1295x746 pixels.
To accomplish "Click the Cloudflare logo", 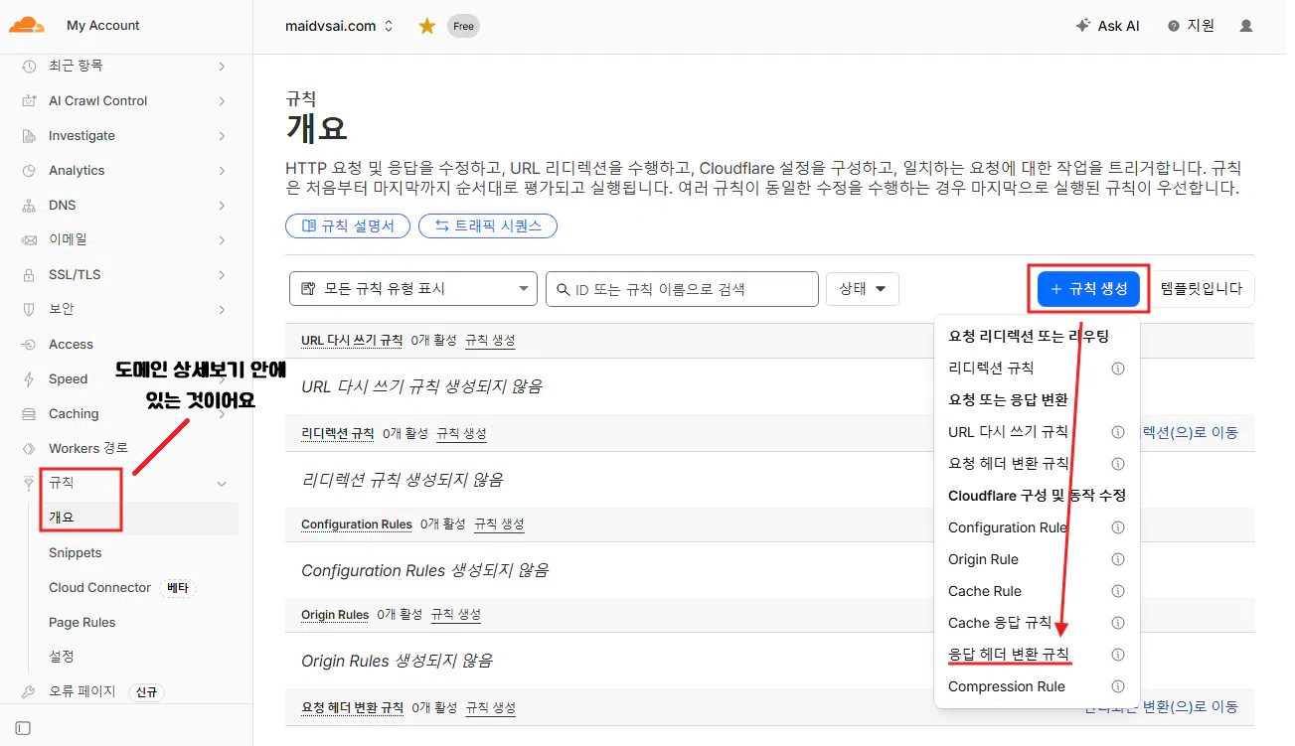I will 27,25.
